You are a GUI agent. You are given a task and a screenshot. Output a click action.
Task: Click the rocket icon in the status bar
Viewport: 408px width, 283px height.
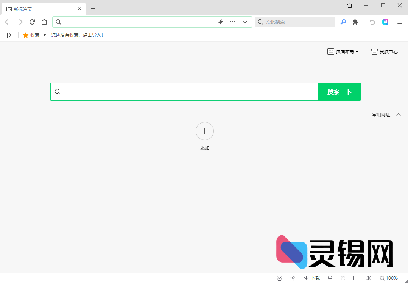pos(293,278)
